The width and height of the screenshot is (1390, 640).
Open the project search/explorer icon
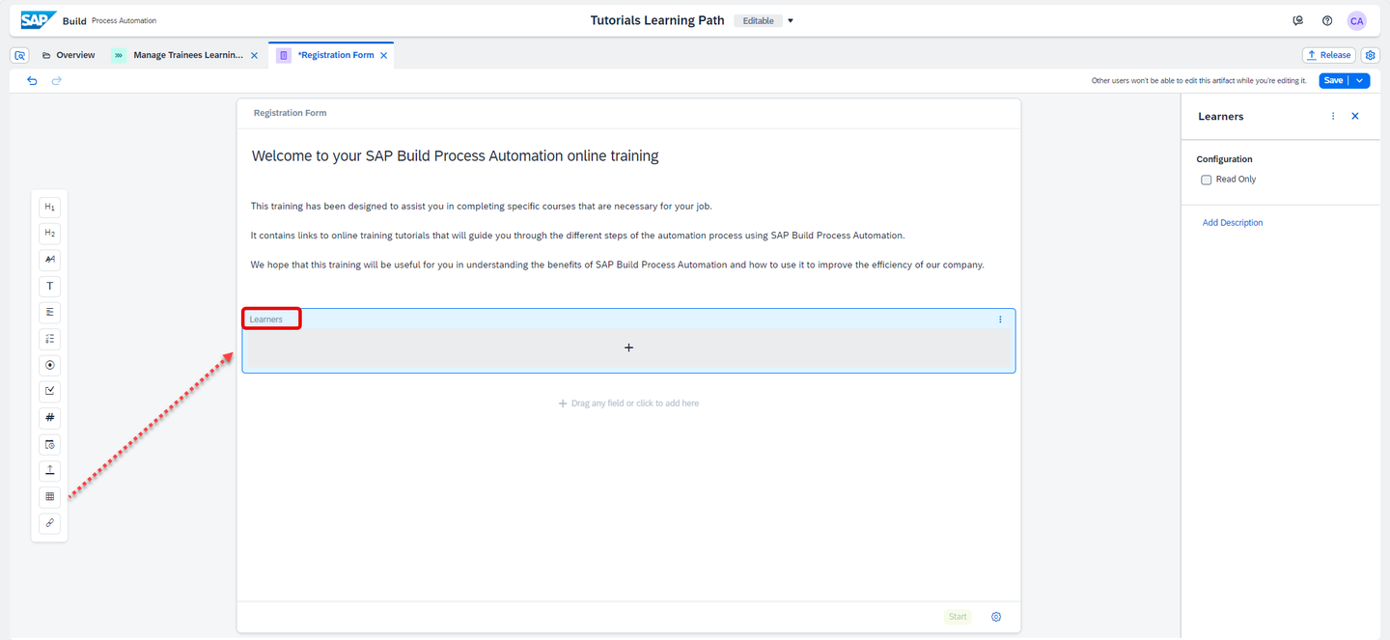click(x=20, y=56)
